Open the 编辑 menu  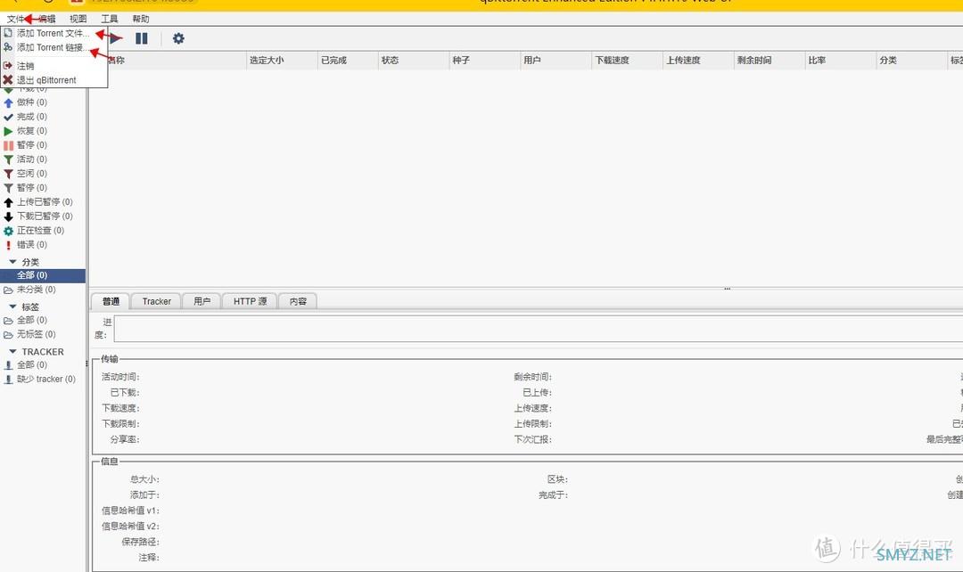click(46, 19)
